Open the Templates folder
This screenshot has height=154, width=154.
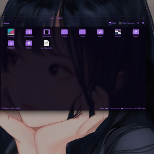(11, 43)
